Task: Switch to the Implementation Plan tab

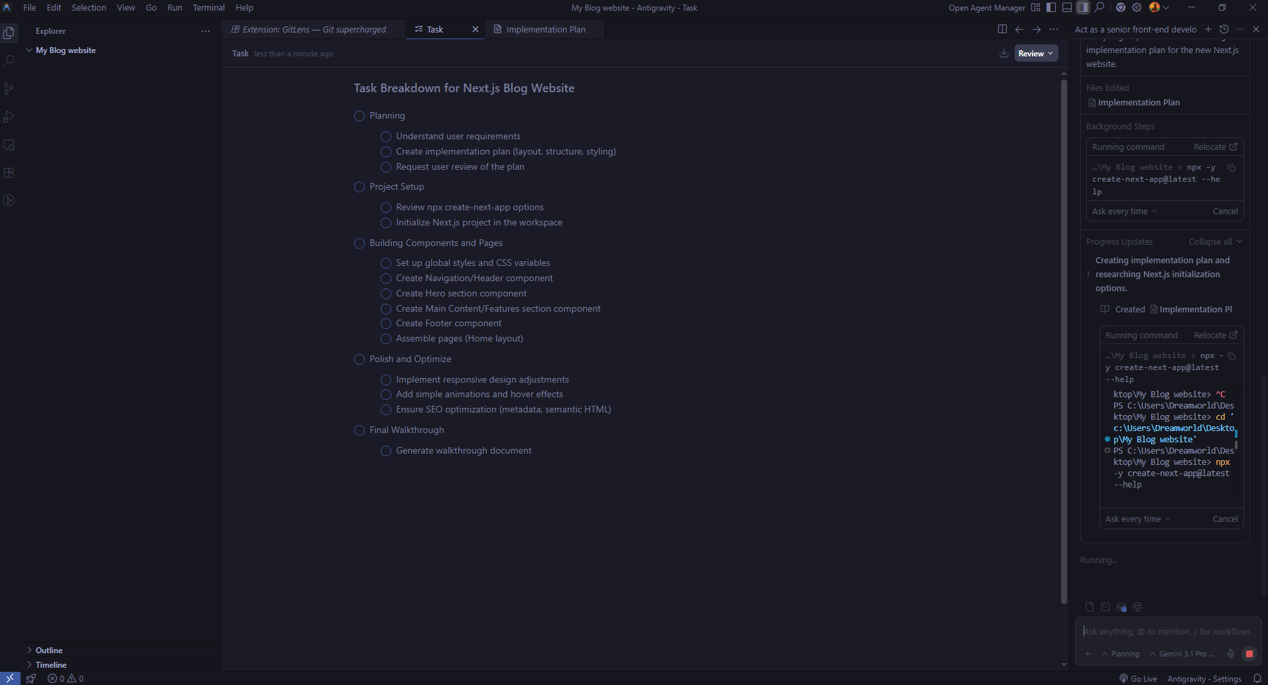Action: pyautogui.click(x=544, y=29)
